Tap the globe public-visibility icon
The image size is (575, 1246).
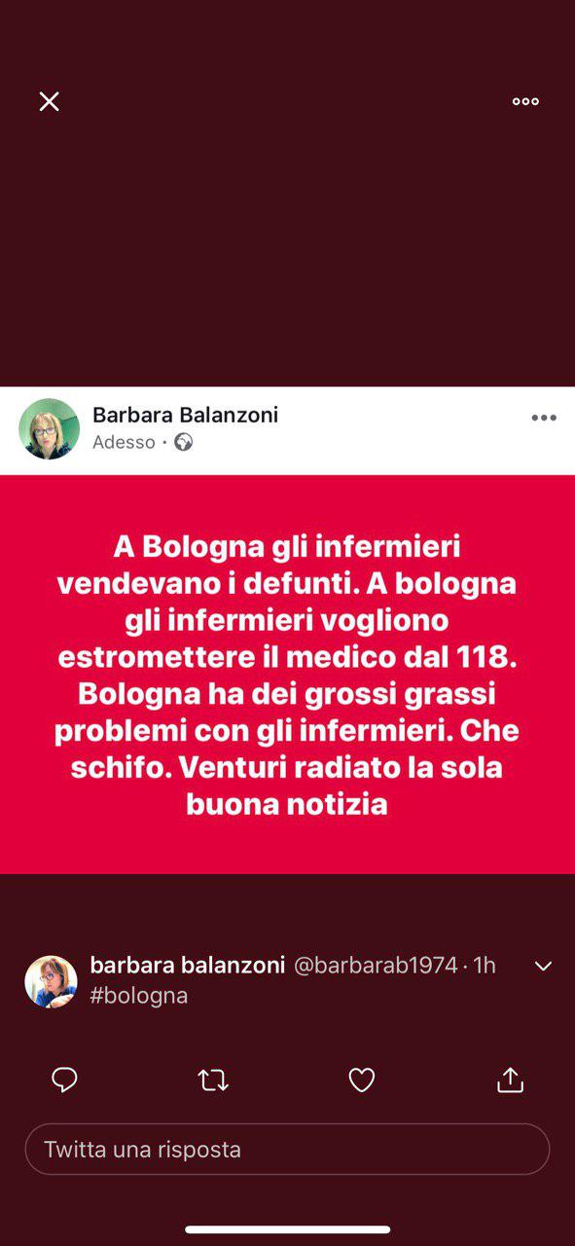pos(183,442)
